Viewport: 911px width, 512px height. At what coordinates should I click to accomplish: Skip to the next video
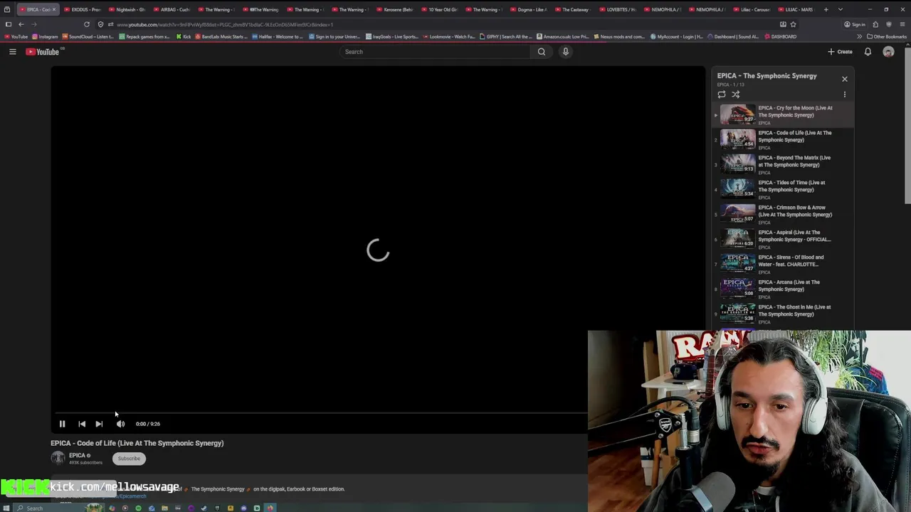(x=99, y=424)
